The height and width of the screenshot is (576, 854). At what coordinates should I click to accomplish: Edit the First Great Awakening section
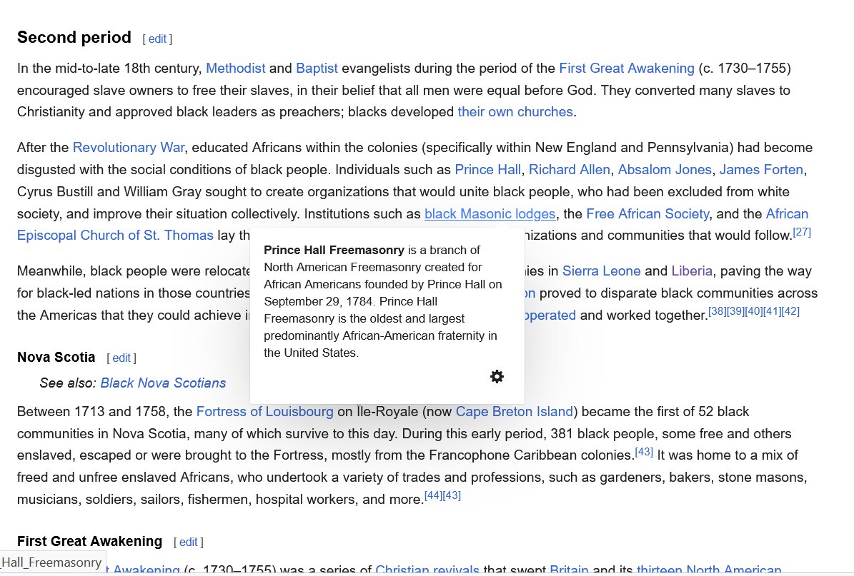click(189, 542)
